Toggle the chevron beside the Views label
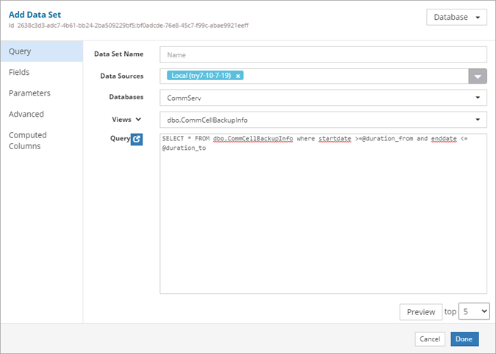 (138, 119)
